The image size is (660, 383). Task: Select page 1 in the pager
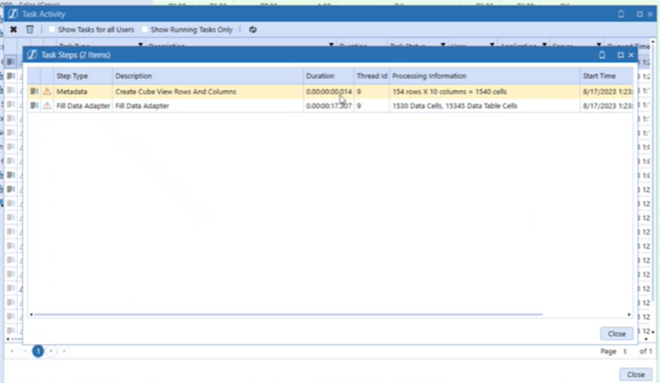pos(38,351)
